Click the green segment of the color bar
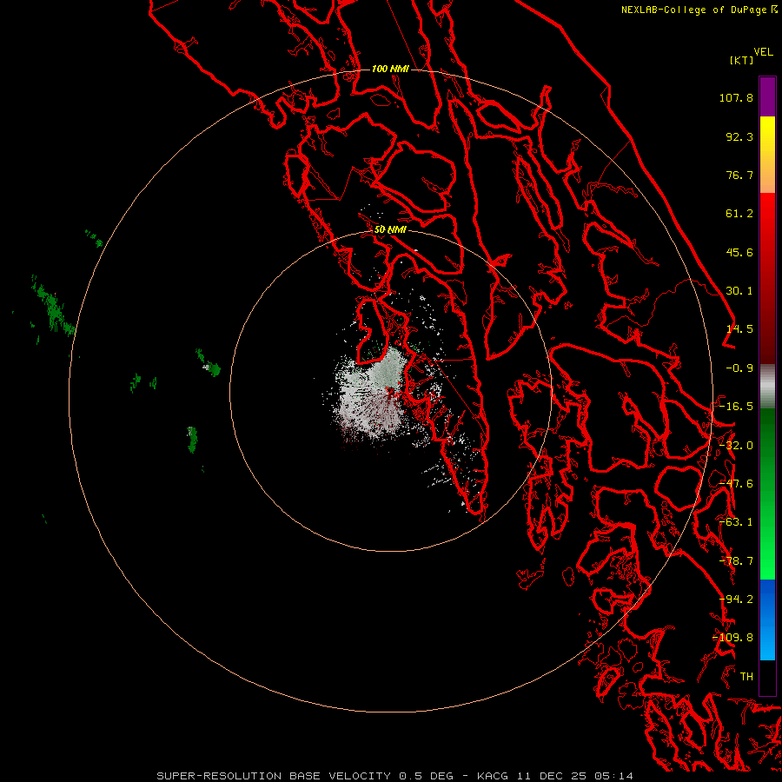 (767, 494)
